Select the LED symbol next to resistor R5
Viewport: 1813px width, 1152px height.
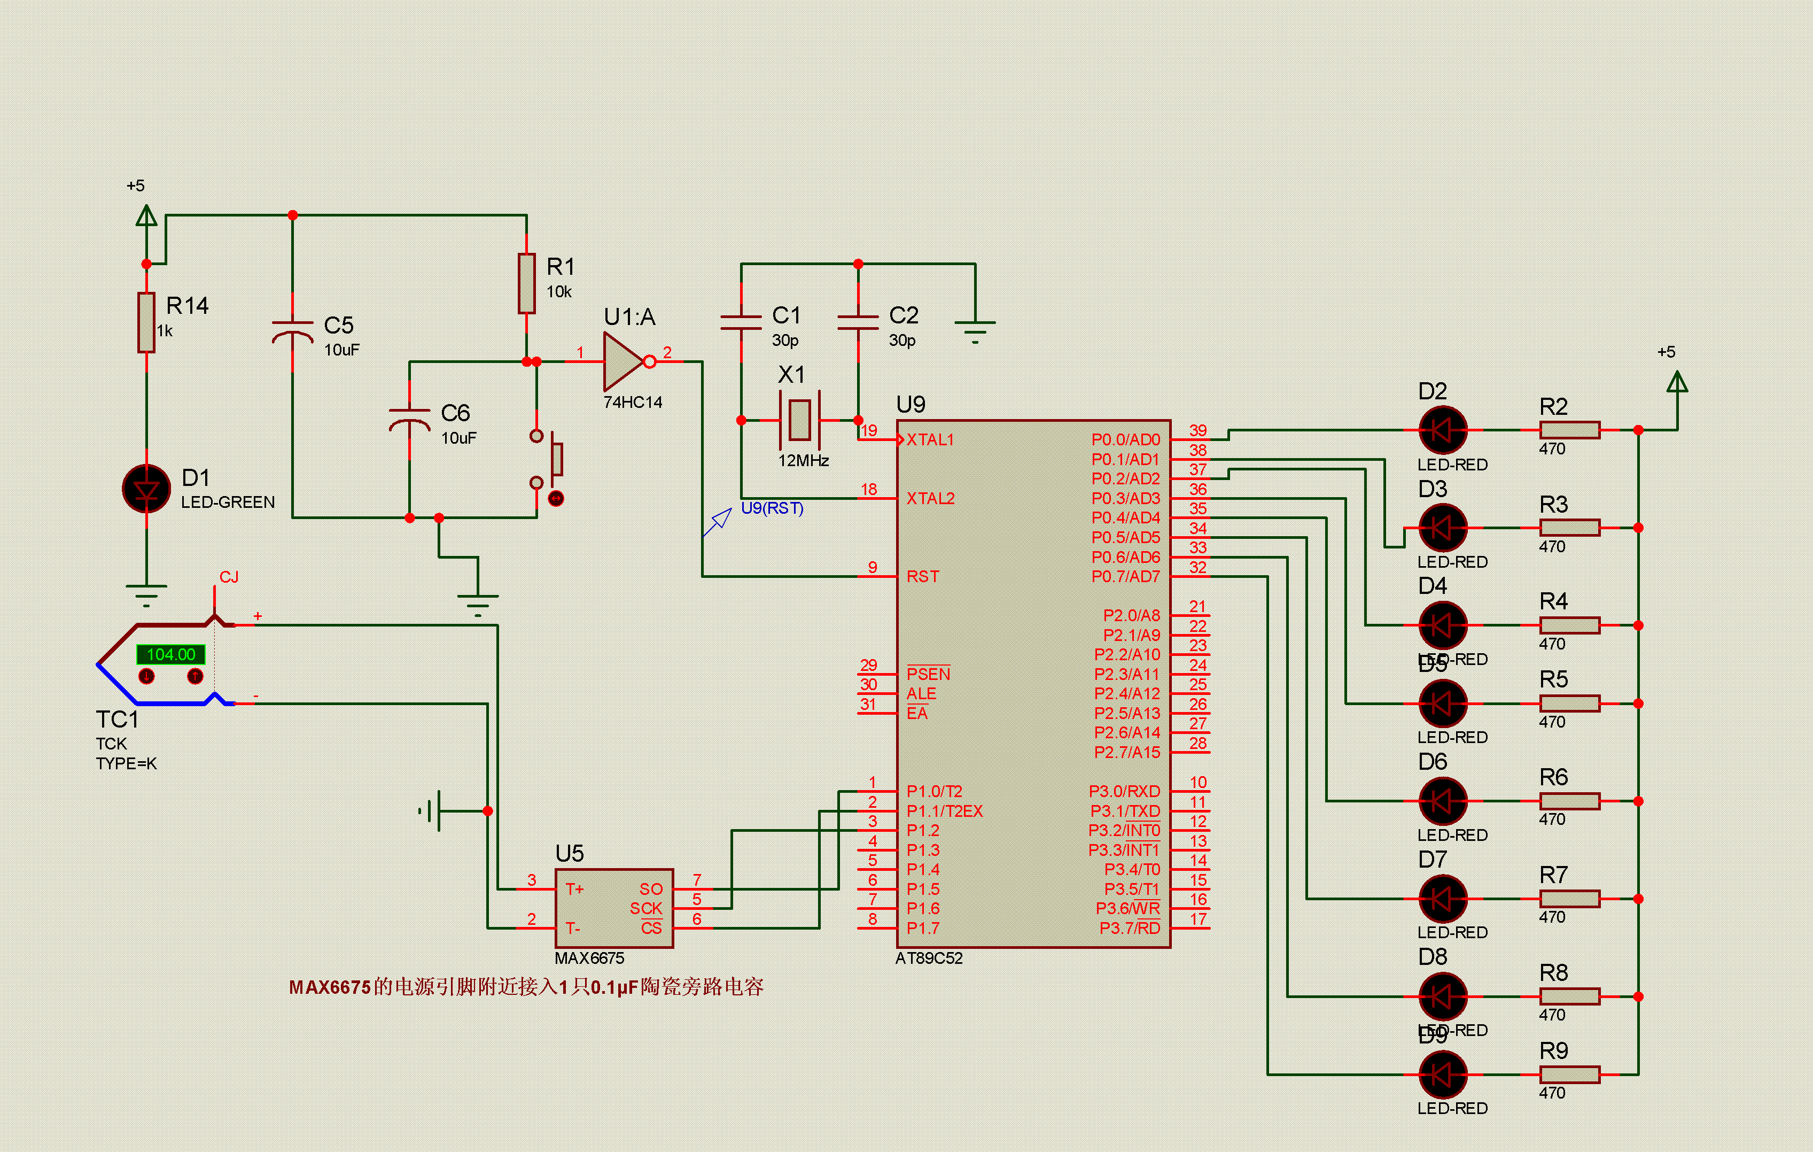click(1443, 703)
